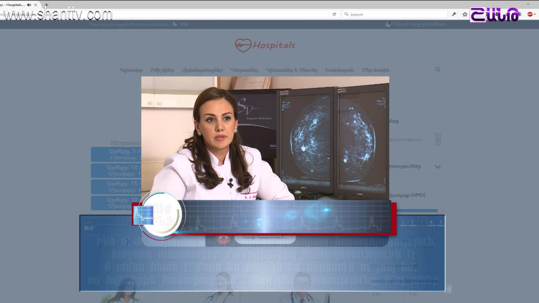The width and height of the screenshot is (539, 303).
Task: Expand the section with blue chevron
Action: [x=438, y=167]
